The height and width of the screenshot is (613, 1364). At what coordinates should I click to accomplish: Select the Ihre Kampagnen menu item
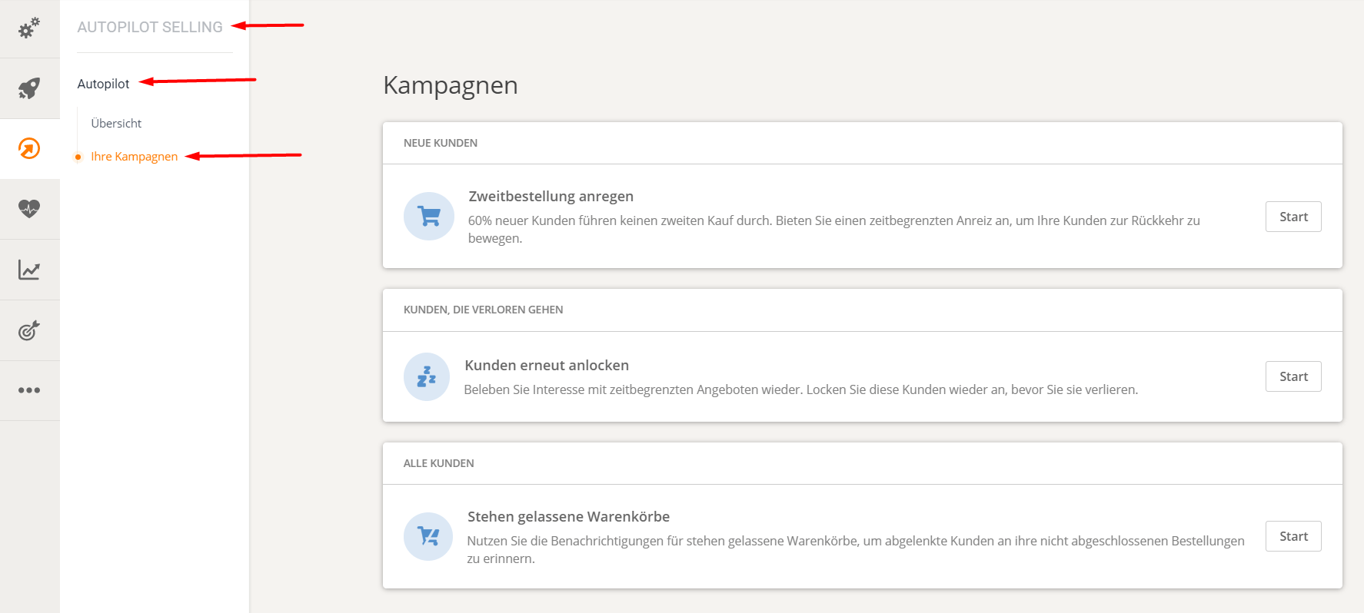pyautogui.click(x=134, y=157)
